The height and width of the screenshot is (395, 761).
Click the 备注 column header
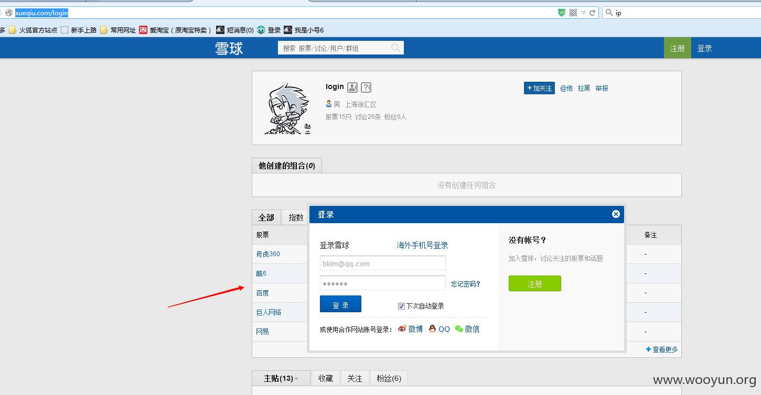(x=650, y=235)
